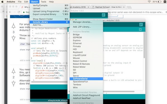The height and width of the screenshot is (104, 167).
Task: Click share link under the second answer
Action: coord(22,89)
